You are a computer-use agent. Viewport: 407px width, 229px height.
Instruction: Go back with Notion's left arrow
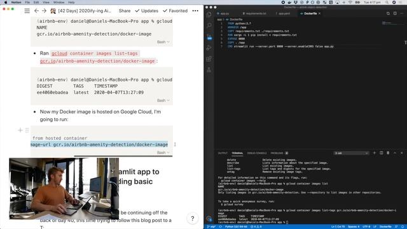(x=36, y=11)
